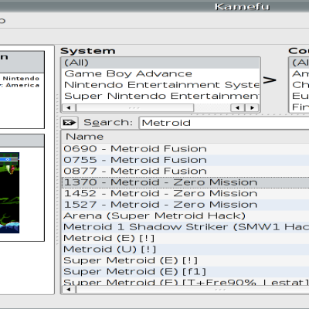Click the System list horizontal scrollbar thumb
Viewport: 309px width, 309px height.
135,107
